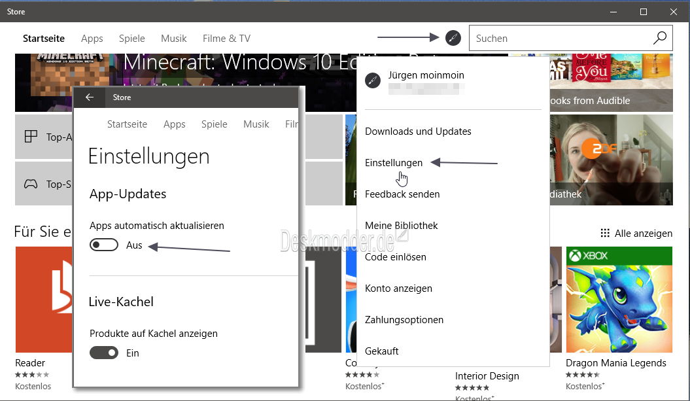The width and height of the screenshot is (690, 401).
Task: Toggle Produkte auf Kachel anzeigen switch
Action: pos(104,353)
